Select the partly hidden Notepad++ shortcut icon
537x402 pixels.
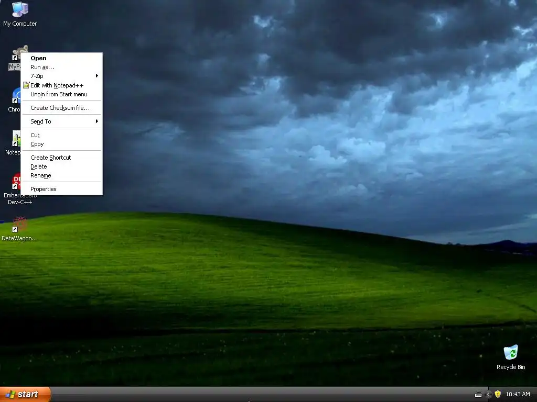16,138
